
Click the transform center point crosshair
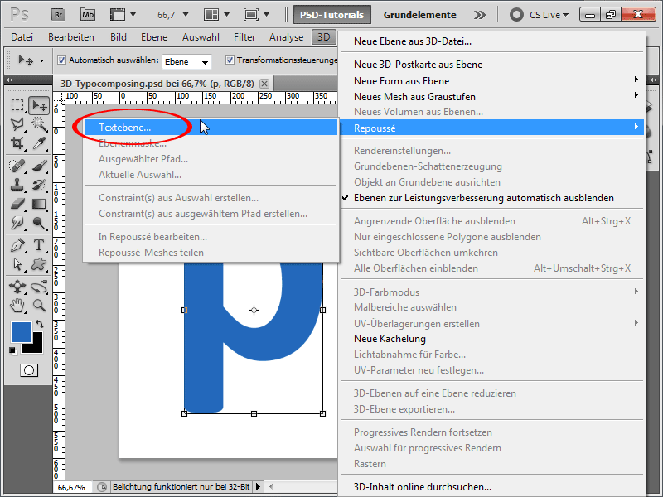[x=254, y=310]
